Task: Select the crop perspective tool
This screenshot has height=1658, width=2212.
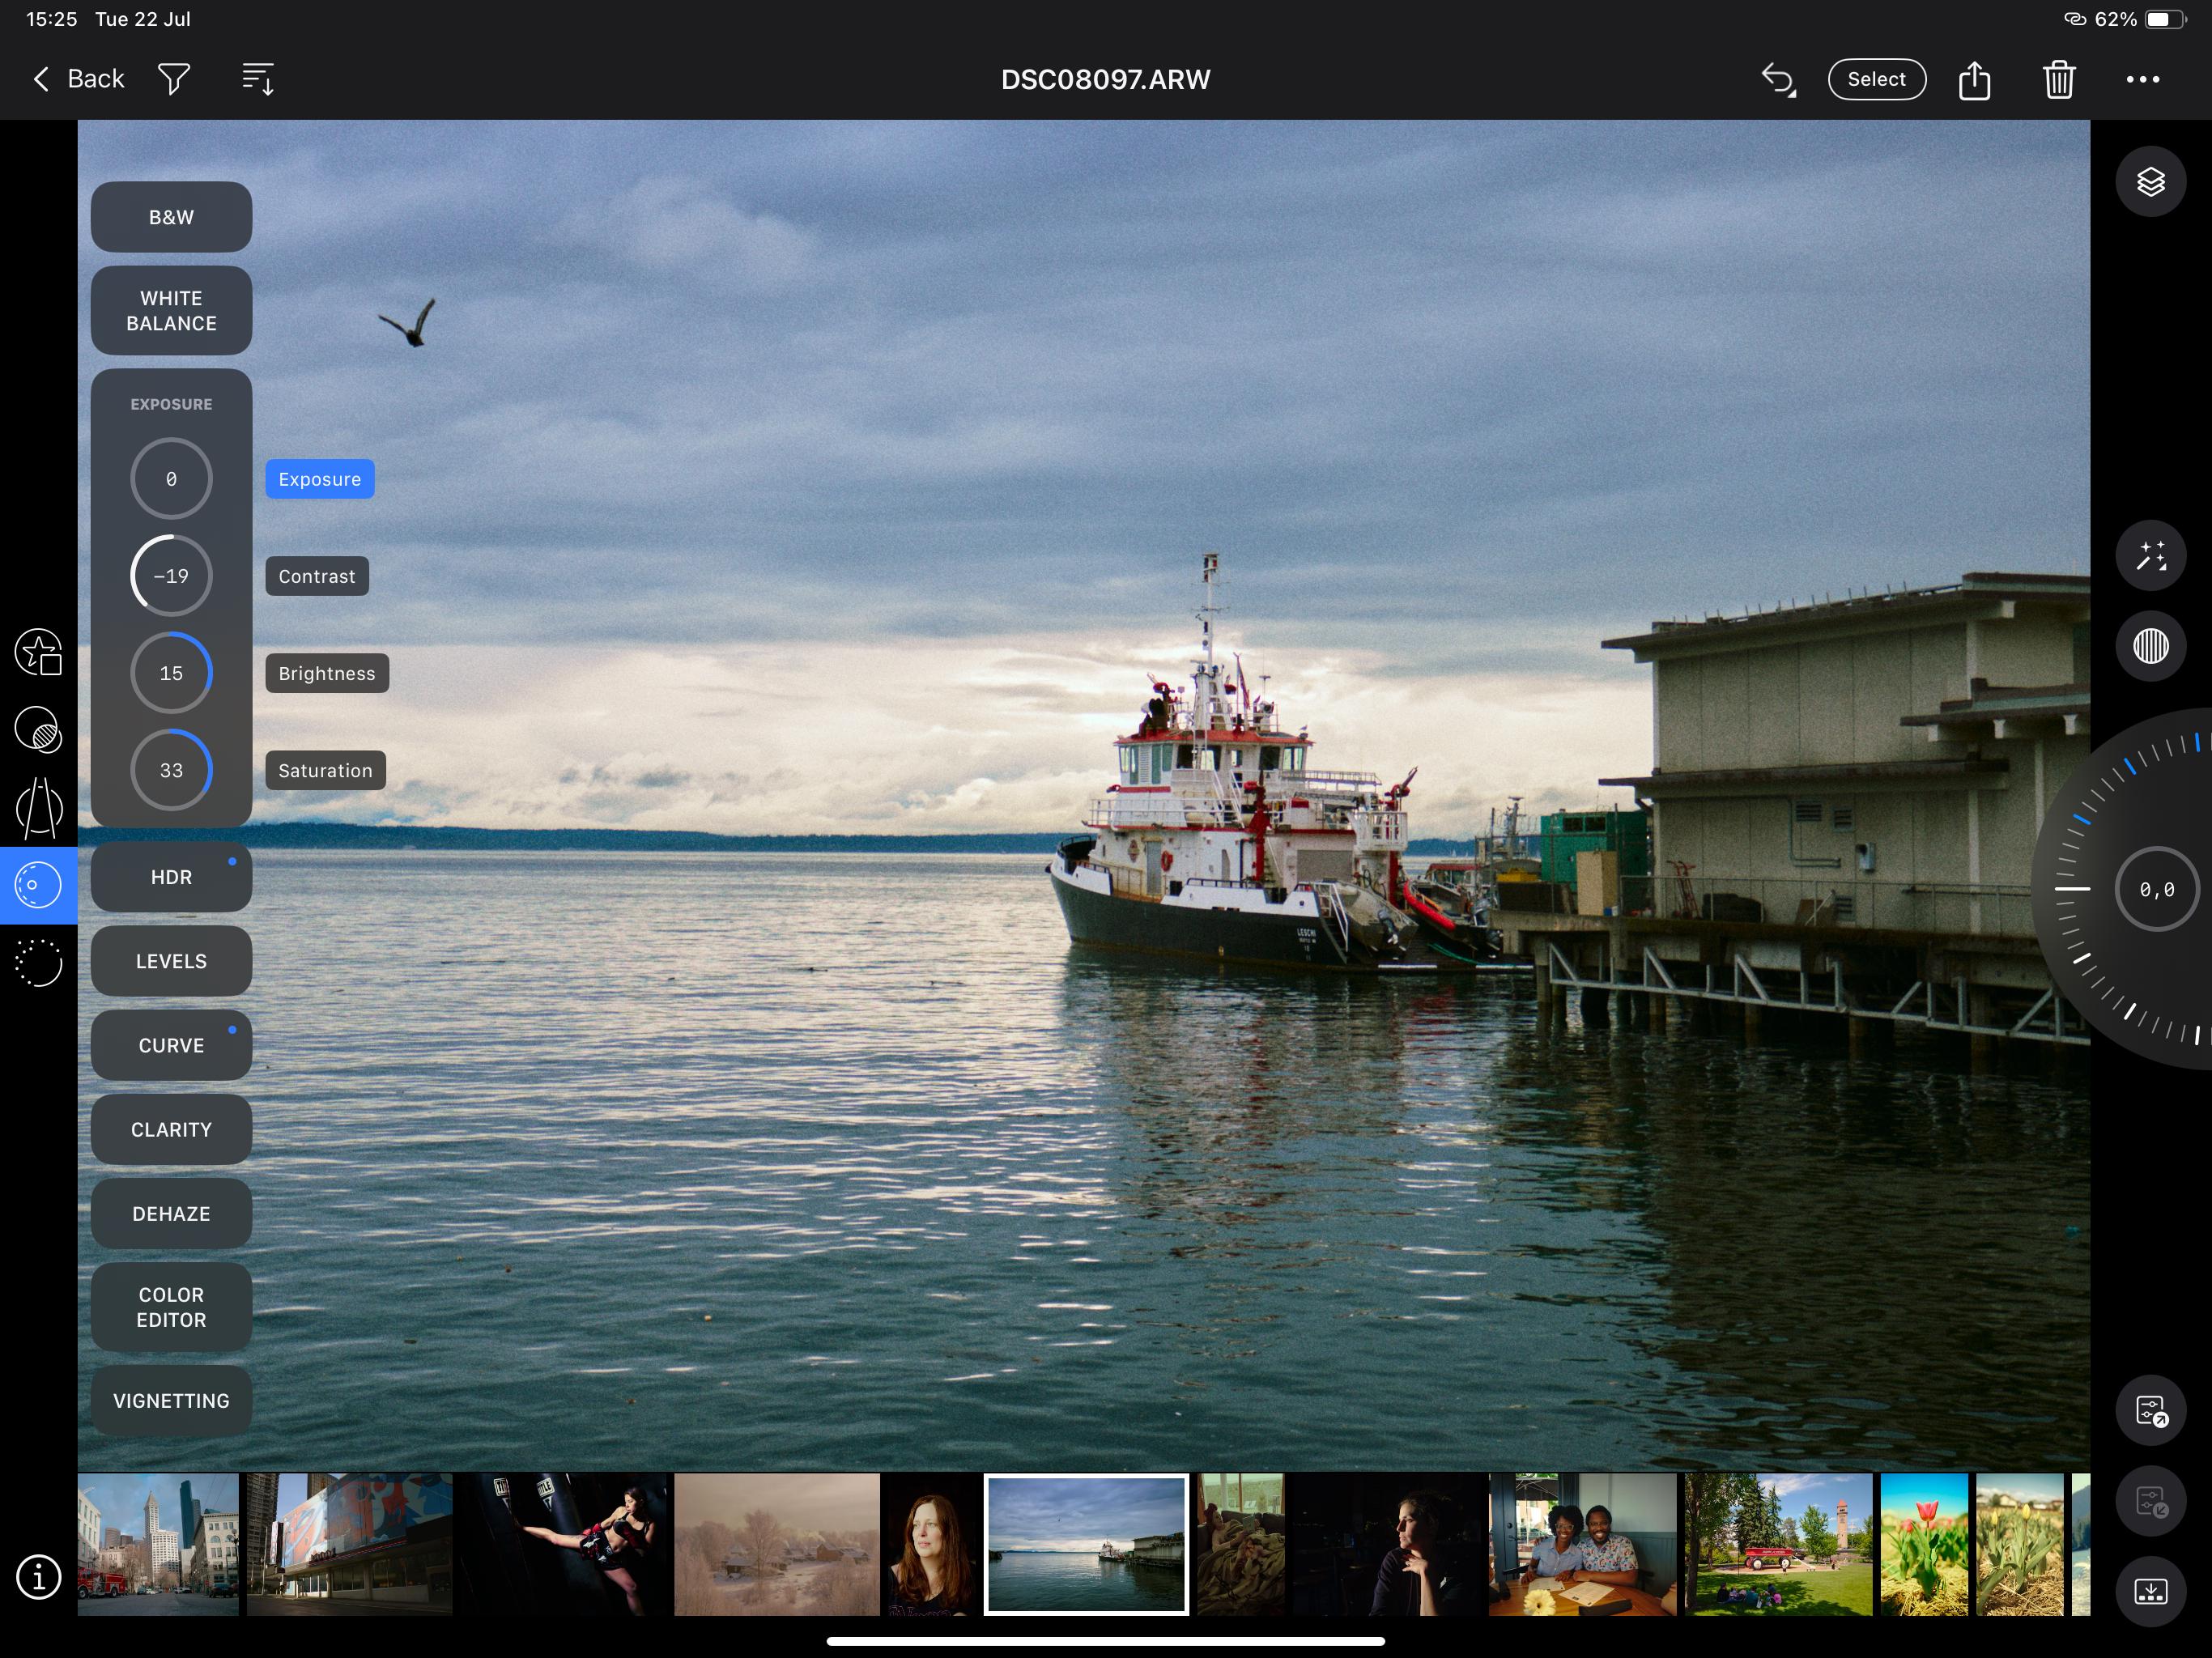Action: pos(39,808)
